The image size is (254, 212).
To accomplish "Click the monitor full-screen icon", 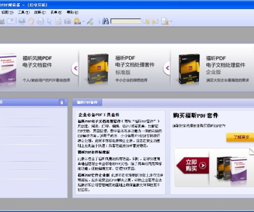I will point(22,21).
